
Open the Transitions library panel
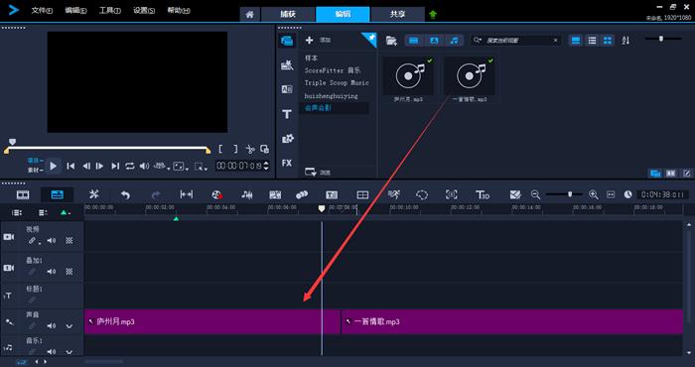pos(287,90)
